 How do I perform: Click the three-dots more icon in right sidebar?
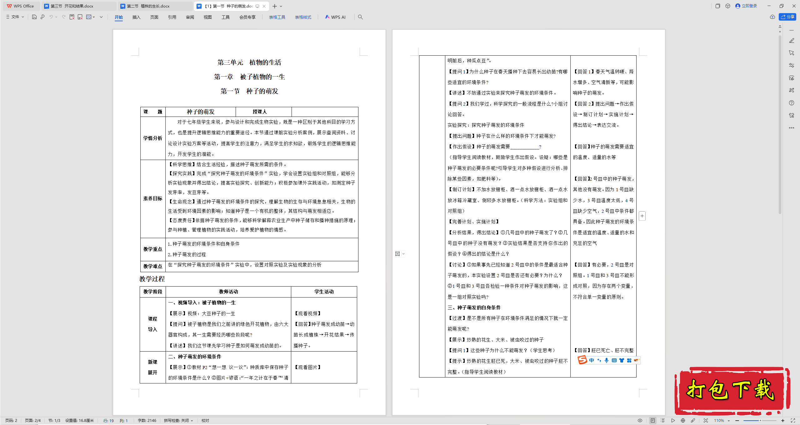coord(792,128)
